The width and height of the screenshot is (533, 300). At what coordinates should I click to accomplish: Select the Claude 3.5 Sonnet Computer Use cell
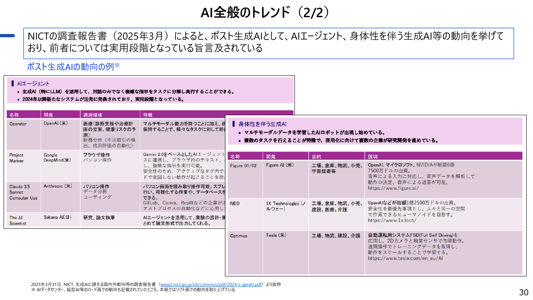coord(24,197)
